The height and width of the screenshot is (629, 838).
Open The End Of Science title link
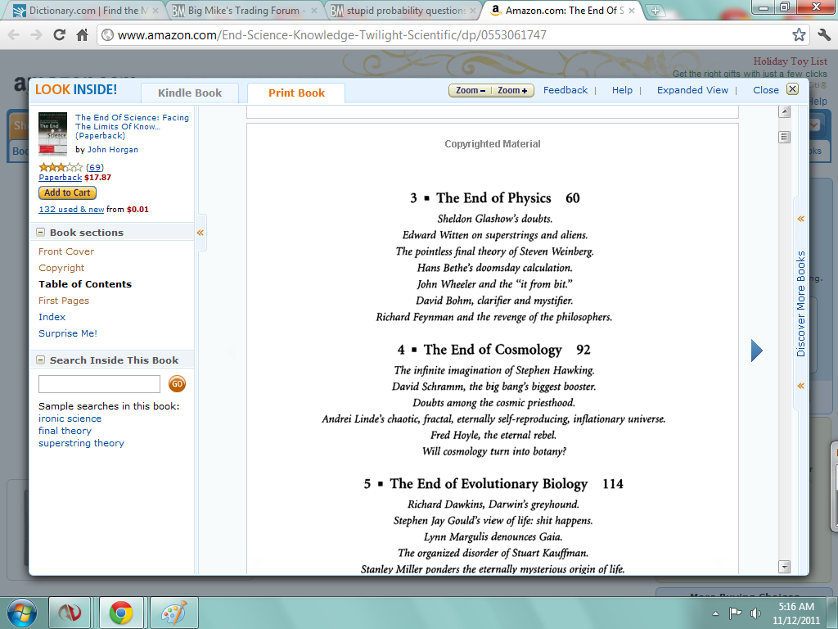click(x=132, y=126)
